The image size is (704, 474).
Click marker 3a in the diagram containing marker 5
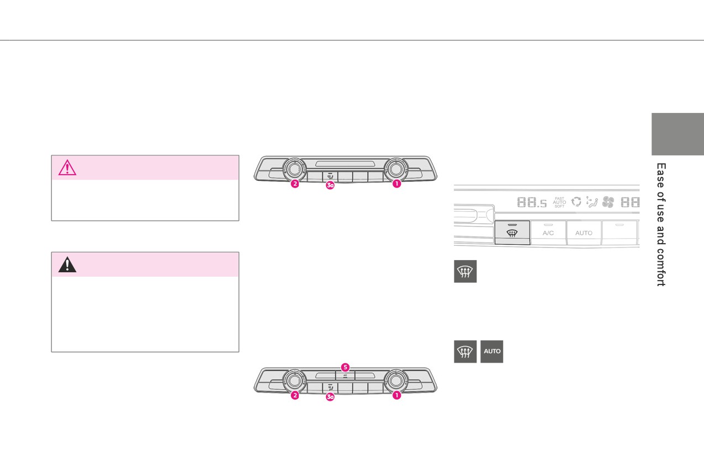(x=330, y=397)
